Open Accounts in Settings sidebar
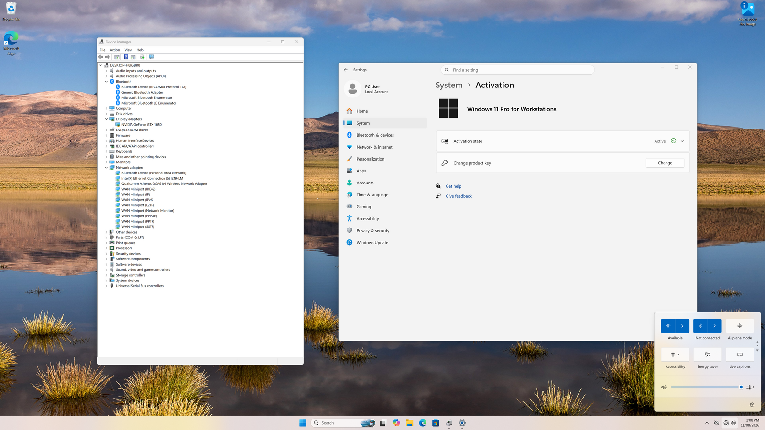Viewport: 765px width, 430px height. pos(385,183)
